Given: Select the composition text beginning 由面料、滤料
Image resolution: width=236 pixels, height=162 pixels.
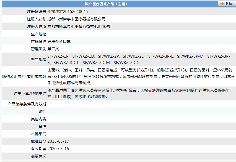Looking at the screenshot, I should tap(141, 76).
